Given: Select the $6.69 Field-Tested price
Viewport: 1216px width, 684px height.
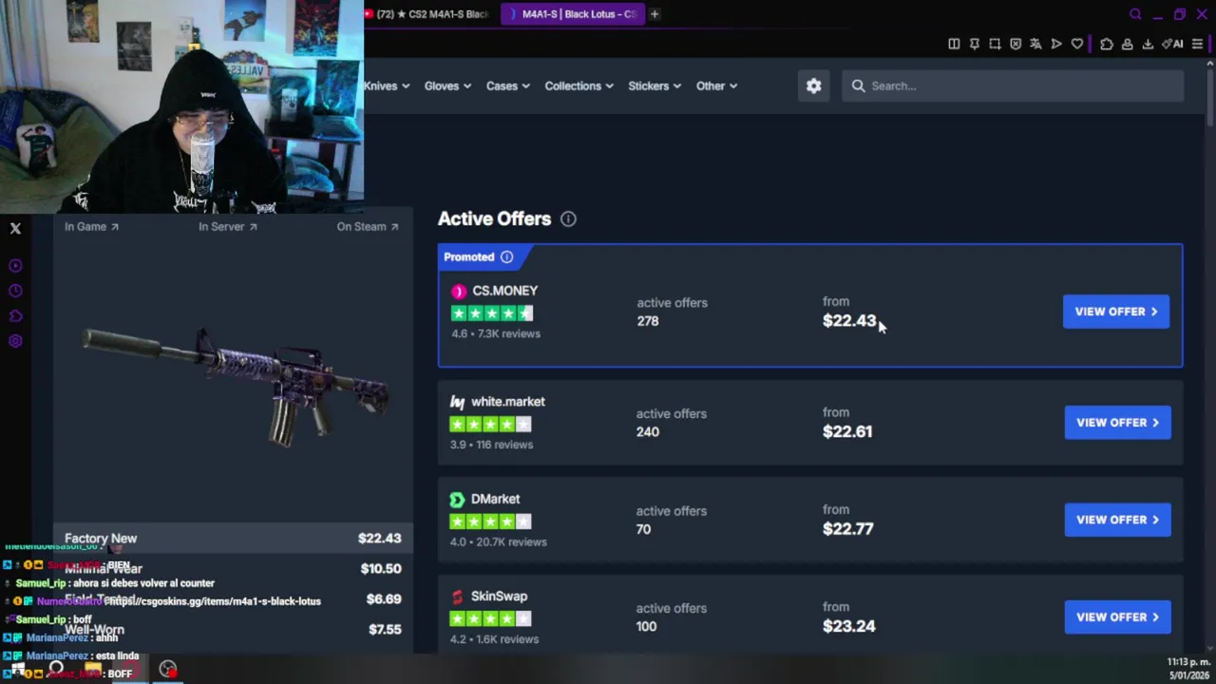Looking at the screenshot, I should tap(384, 599).
